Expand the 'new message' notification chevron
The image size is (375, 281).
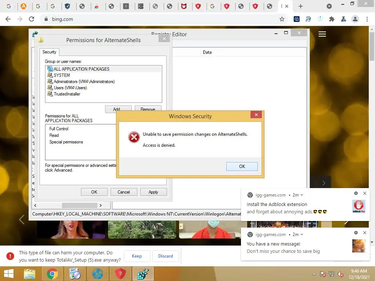click(x=302, y=235)
